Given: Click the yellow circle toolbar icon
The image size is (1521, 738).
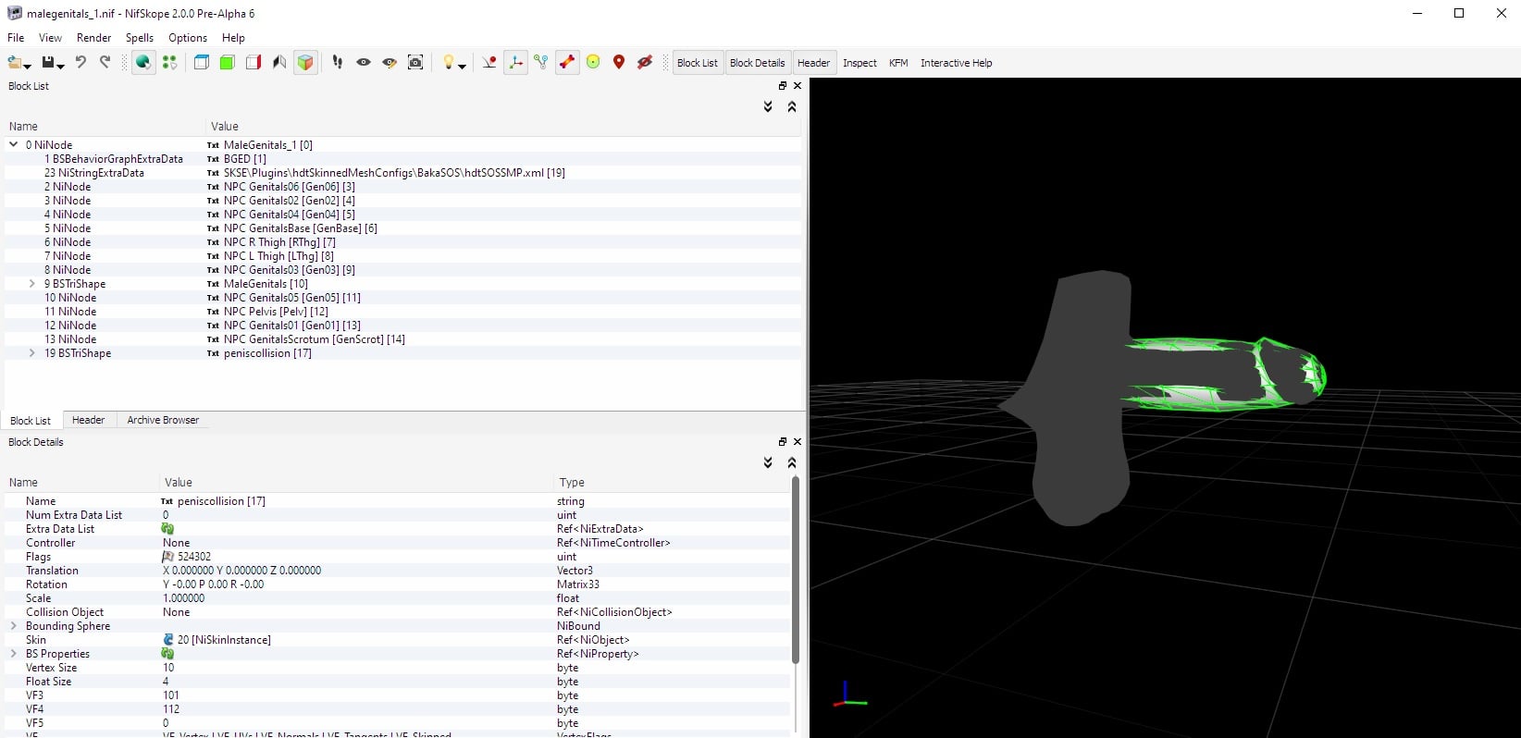Looking at the screenshot, I should (x=593, y=62).
